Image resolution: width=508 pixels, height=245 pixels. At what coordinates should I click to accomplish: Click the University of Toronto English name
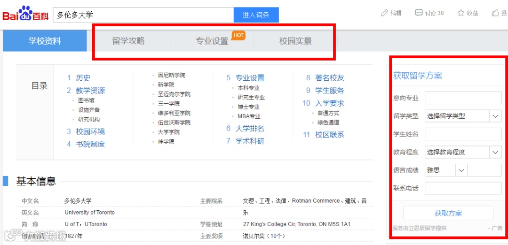(89, 213)
